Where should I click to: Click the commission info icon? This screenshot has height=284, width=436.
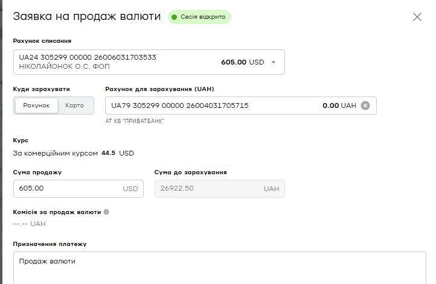(x=106, y=212)
